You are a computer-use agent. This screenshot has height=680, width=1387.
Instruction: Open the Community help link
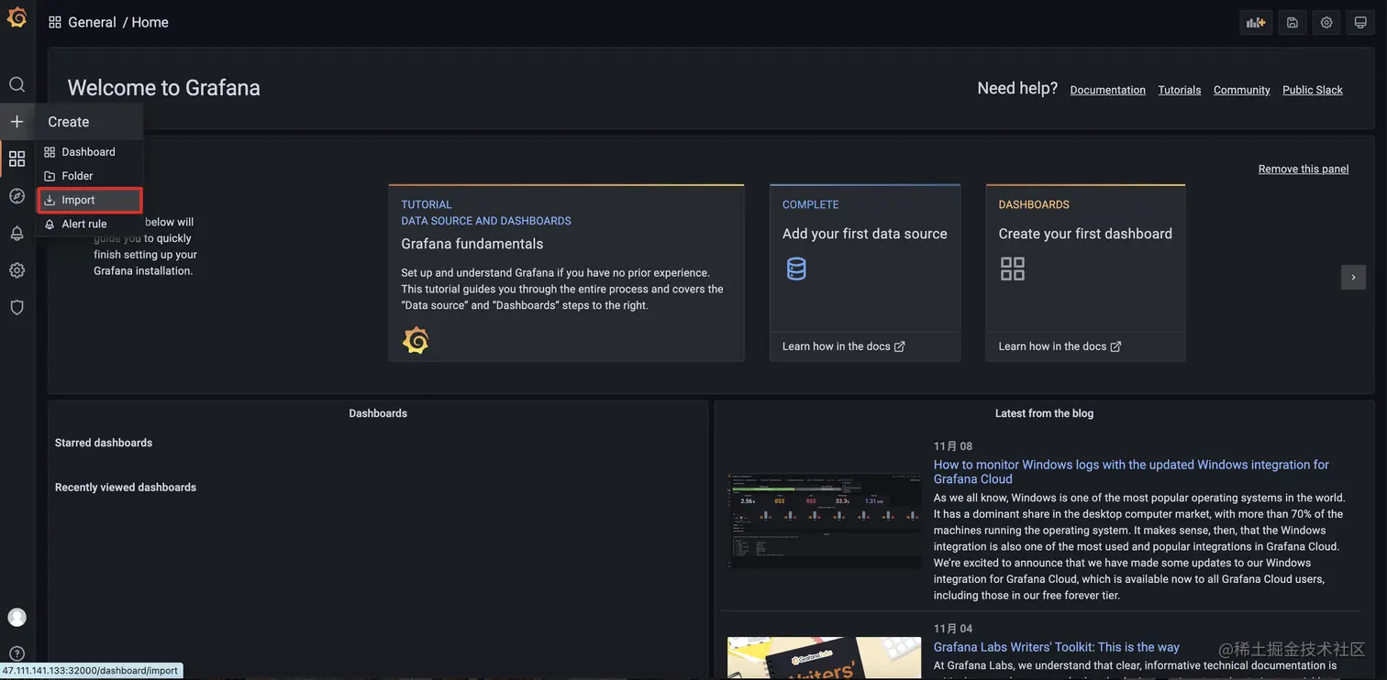pyautogui.click(x=1241, y=90)
